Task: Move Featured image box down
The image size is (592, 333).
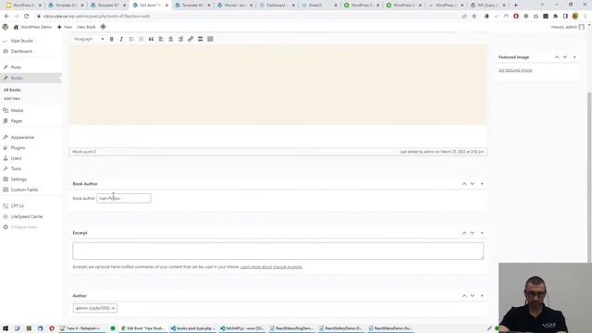Action: point(565,57)
